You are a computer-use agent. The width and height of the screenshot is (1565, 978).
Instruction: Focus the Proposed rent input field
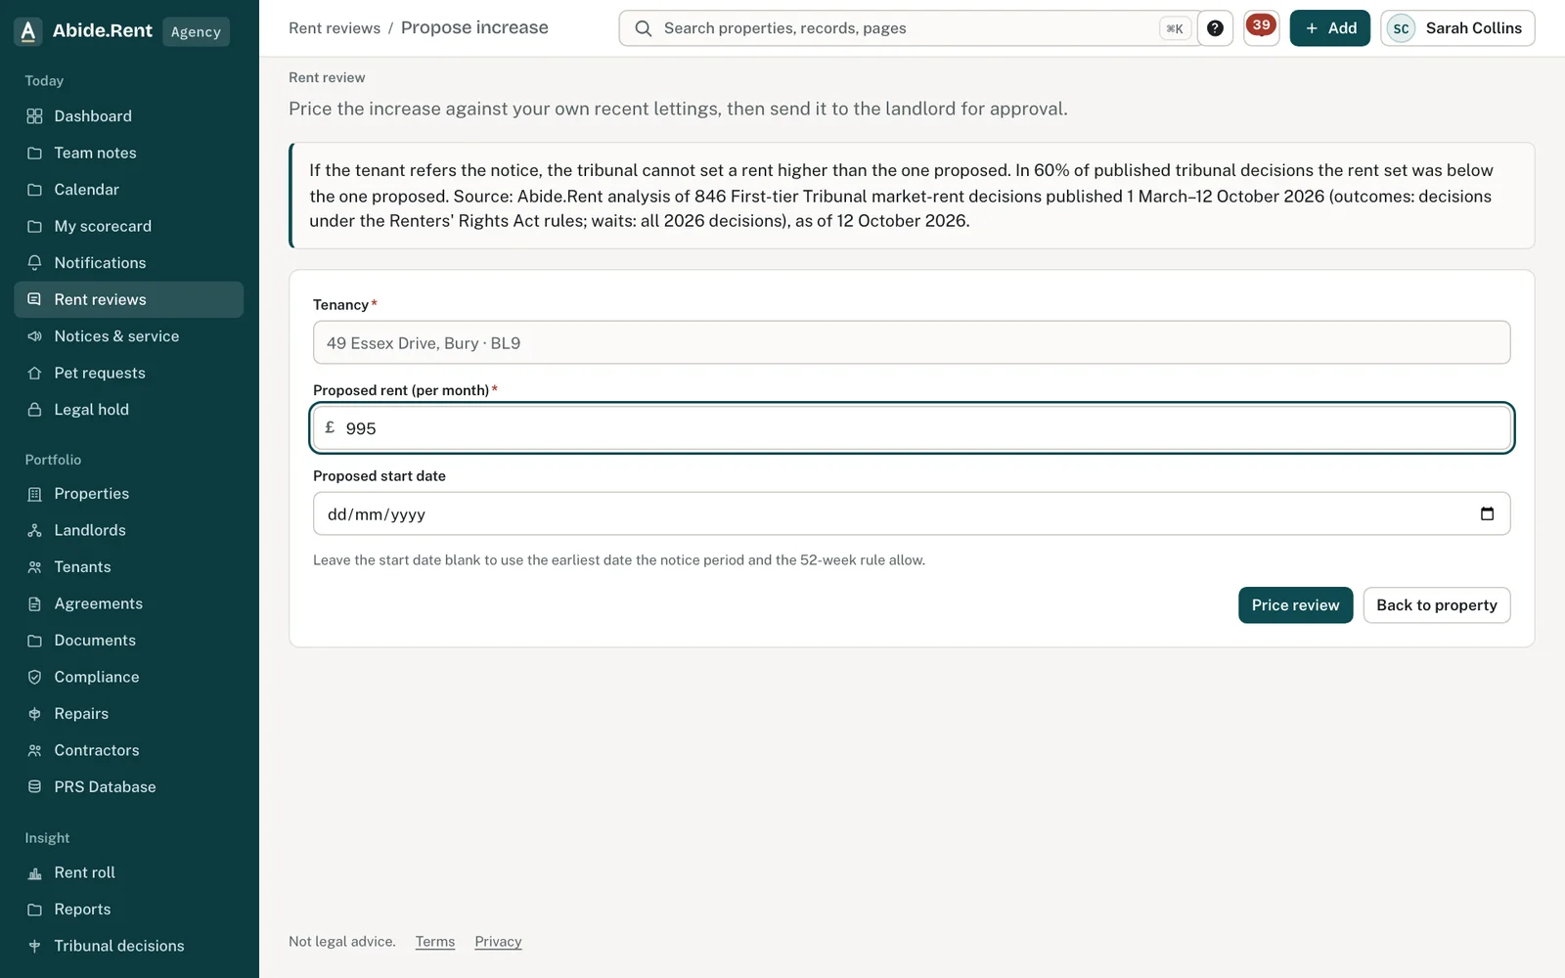pos(912,428)
